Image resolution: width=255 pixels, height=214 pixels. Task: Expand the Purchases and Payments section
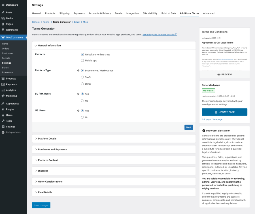[114, 149]
